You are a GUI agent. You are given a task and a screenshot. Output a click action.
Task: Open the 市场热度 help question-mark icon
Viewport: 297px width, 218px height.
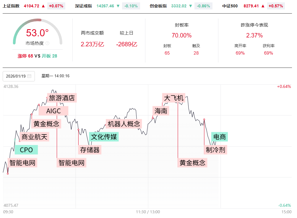[x=47, y=43]
